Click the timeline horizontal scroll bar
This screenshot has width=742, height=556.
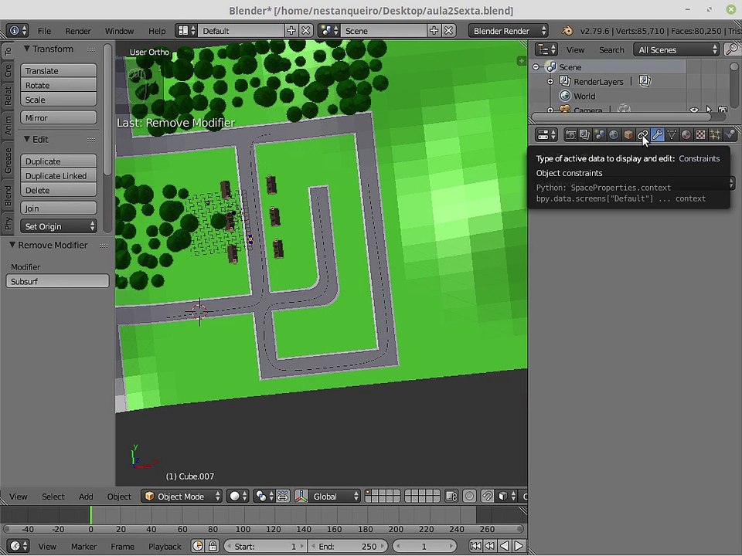point(263,529)
